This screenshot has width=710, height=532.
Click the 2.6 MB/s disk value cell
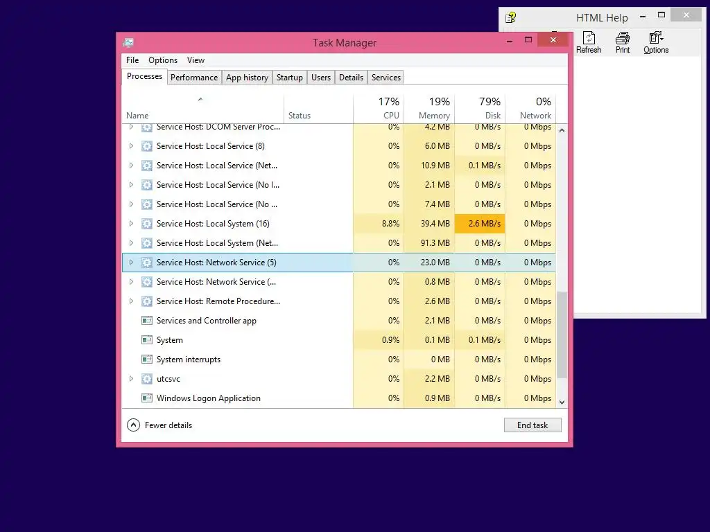480,224
